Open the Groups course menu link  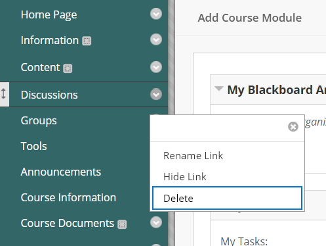39,121
